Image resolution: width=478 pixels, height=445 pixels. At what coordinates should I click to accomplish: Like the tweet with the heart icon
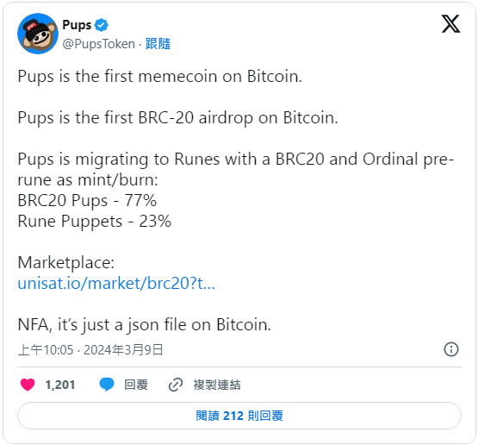[28, 385]
